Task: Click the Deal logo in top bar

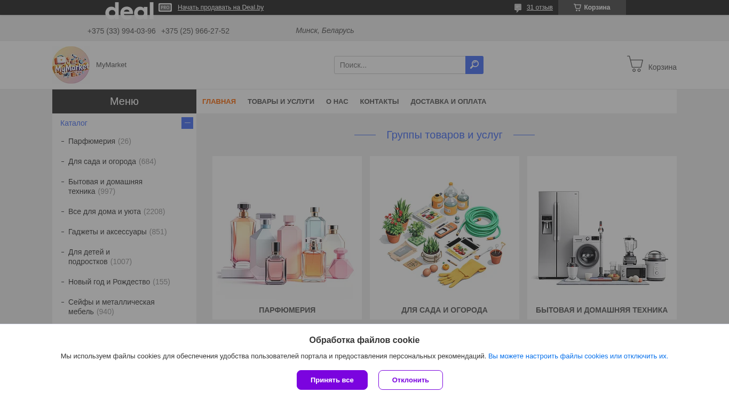Action: coord(129,10)
